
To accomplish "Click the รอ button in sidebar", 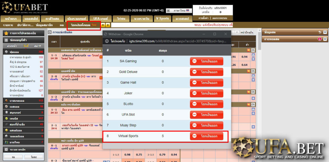I will [13, 157].
